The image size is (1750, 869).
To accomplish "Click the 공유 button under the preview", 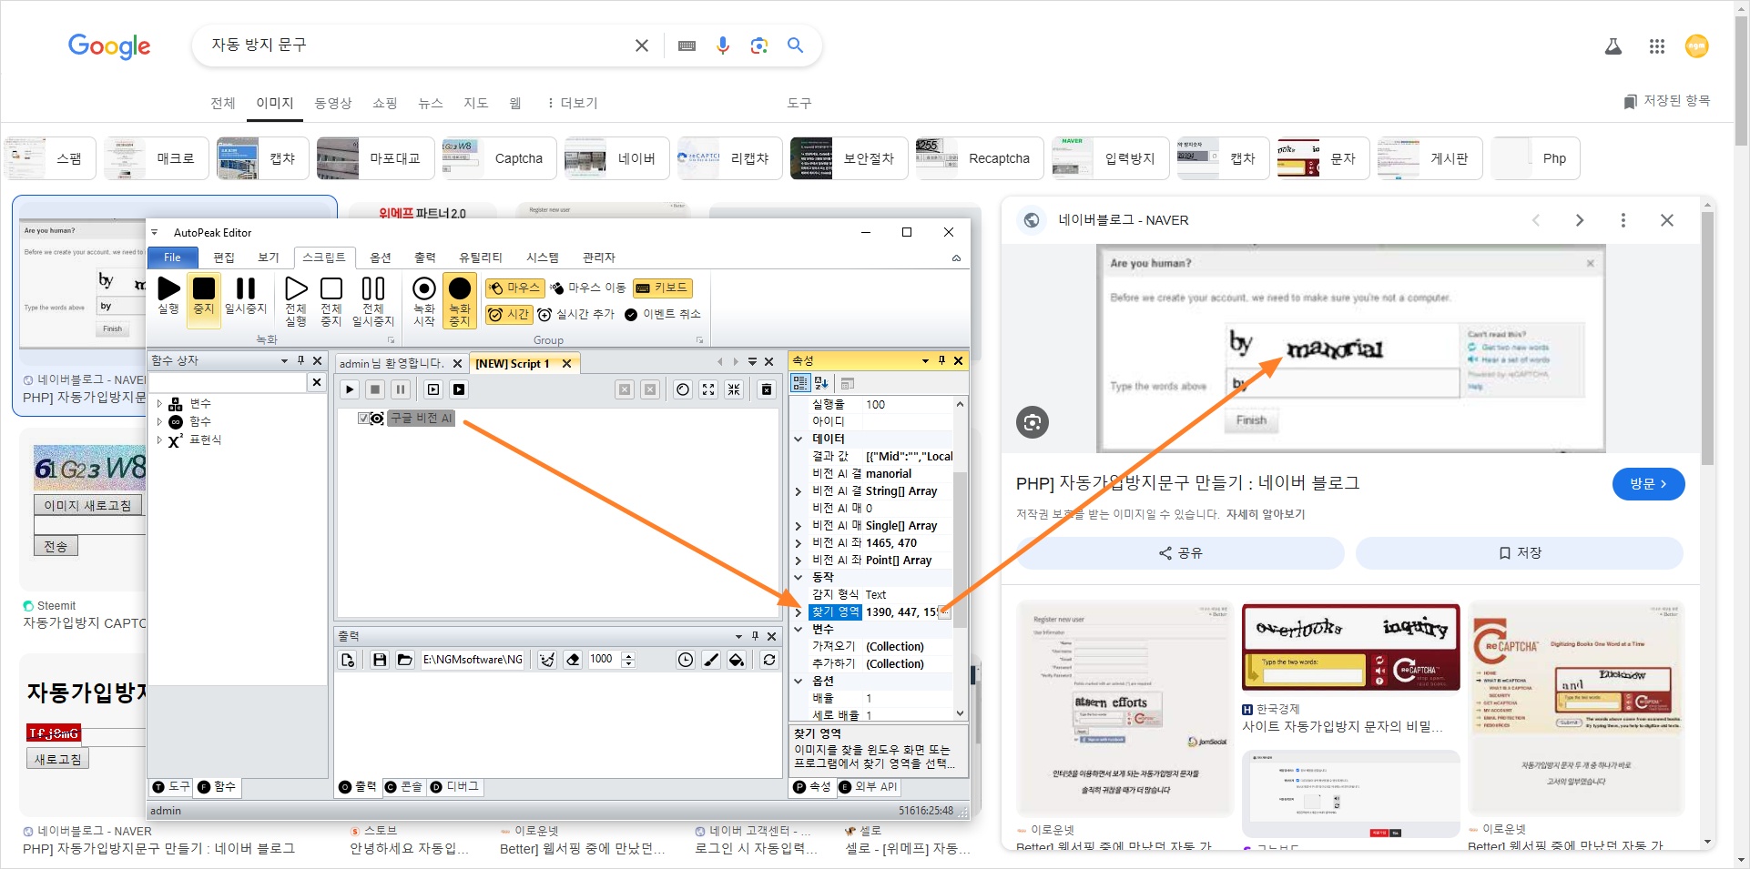I will coord(1180,553).
